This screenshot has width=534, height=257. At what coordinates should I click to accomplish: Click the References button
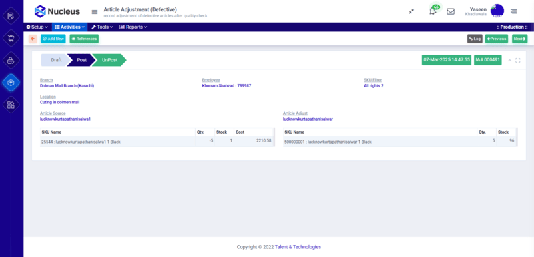[x=84, y=39]
